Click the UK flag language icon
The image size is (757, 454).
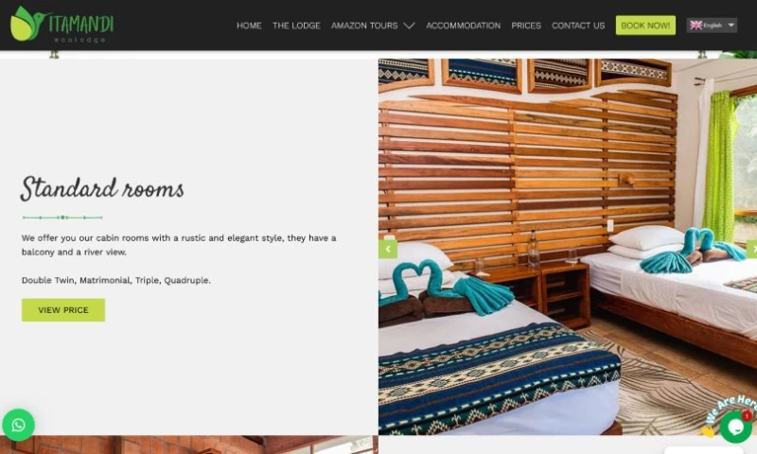coord(695,26)
